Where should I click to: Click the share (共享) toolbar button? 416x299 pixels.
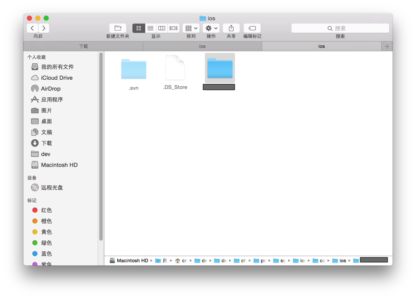point(231,28)
